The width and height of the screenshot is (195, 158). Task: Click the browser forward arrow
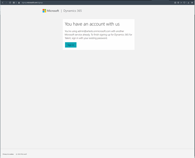coord(6,3)
